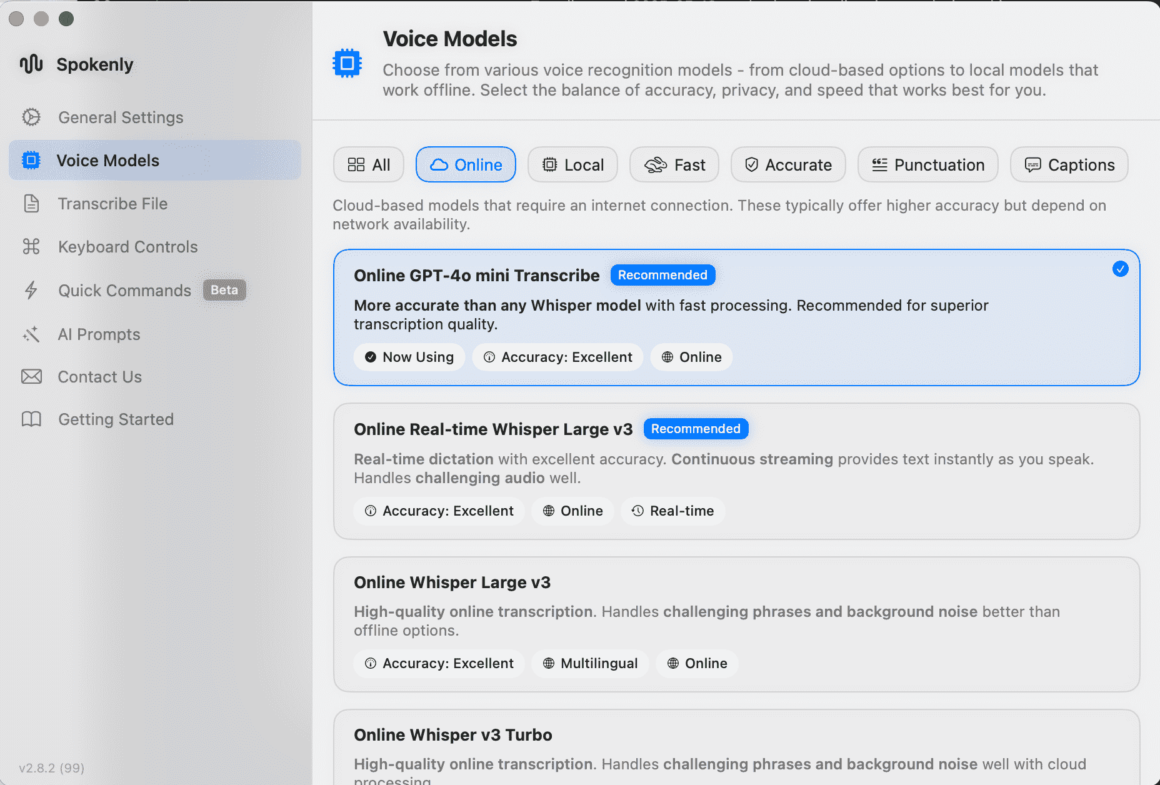
Task: Click the rabbit icon in the Fast filter
Action: (x=656, y=165)
